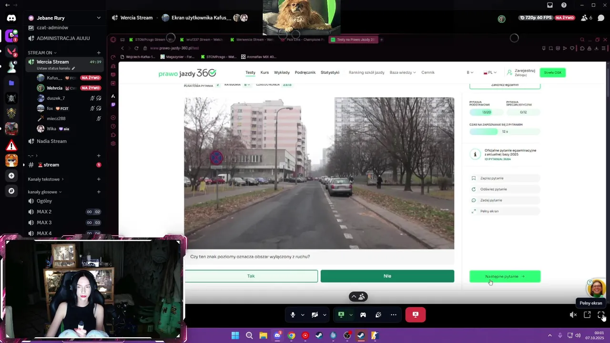The width and height of the screenshot is (610, 343).
Task: Click website Pełny ekran expand option
Action: coord(505,211)
